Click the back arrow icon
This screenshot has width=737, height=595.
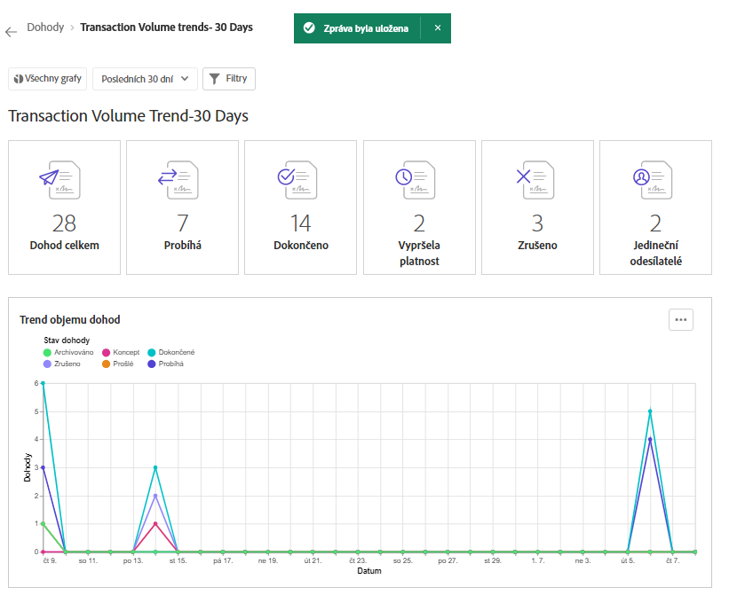[11, 32]
